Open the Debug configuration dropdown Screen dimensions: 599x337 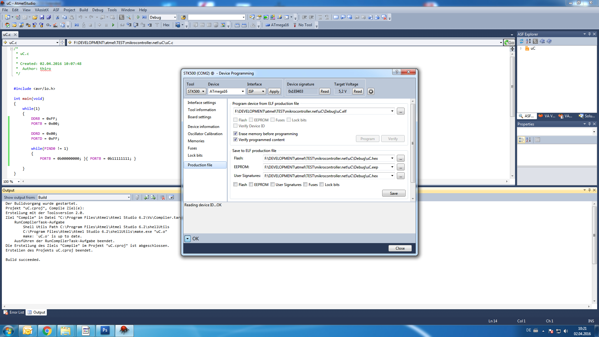174,17
